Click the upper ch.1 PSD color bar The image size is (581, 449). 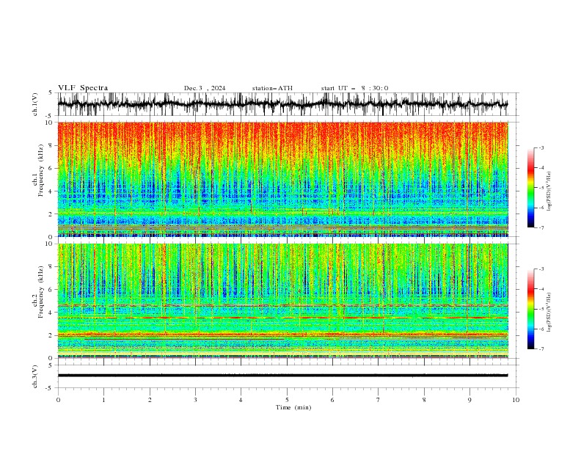(530, 188)
